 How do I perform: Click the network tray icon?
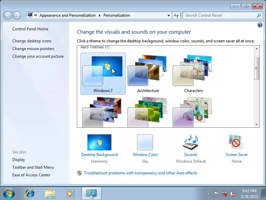pyautogui.click(x=224, y=194)
